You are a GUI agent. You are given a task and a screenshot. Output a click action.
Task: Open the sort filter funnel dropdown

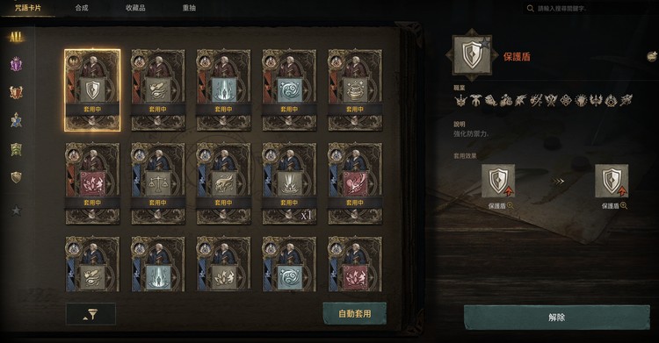point(91,314)
